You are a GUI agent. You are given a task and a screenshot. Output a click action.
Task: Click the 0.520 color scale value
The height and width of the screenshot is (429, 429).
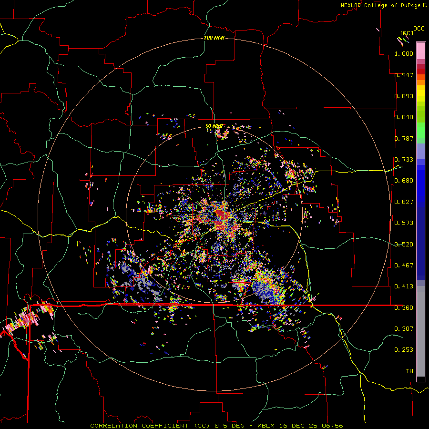[404, 245]
